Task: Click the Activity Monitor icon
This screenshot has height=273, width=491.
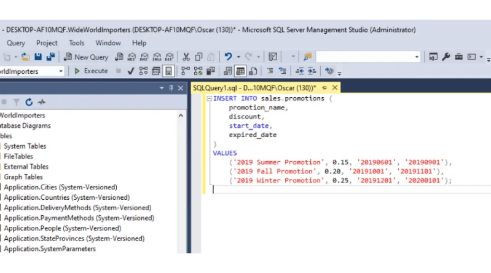Action: [273, 57]
